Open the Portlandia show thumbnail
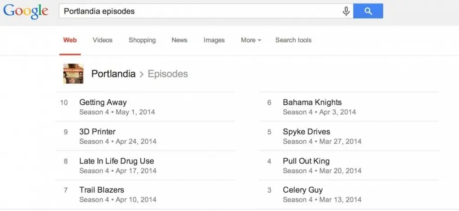This screenshot has width=459, height=211. pyautogui.click(x=73, y=74)
